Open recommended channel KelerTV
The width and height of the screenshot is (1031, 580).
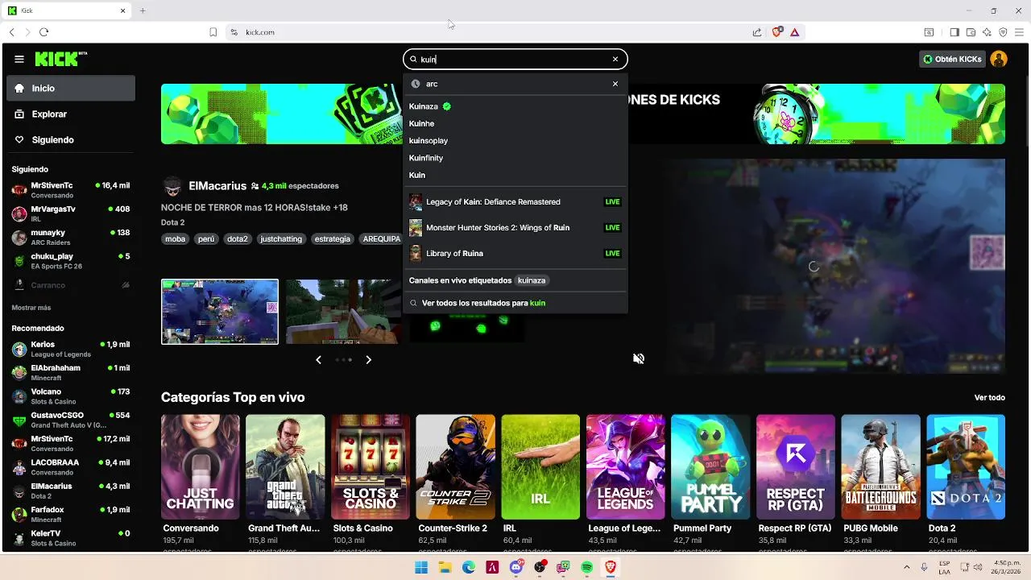click(x=71, y=538)
